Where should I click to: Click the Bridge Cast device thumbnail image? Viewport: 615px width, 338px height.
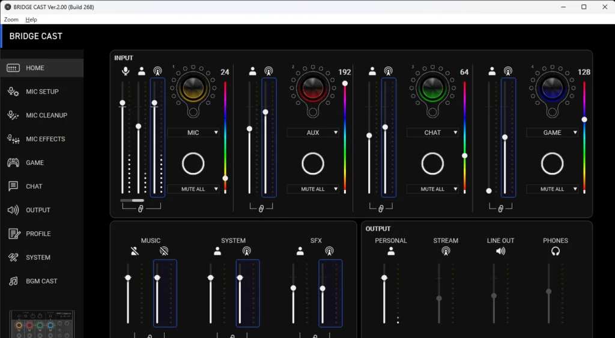[41, 325]
